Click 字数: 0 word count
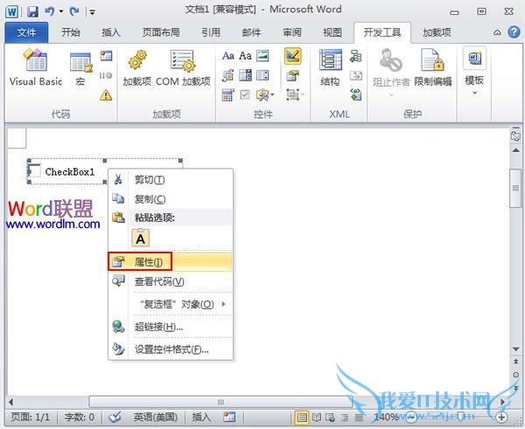525x429 pixels. click(x=80, y=417)
